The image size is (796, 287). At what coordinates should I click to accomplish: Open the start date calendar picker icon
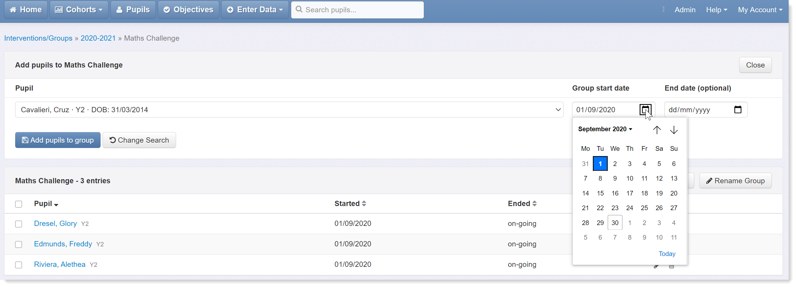[645, 109]
